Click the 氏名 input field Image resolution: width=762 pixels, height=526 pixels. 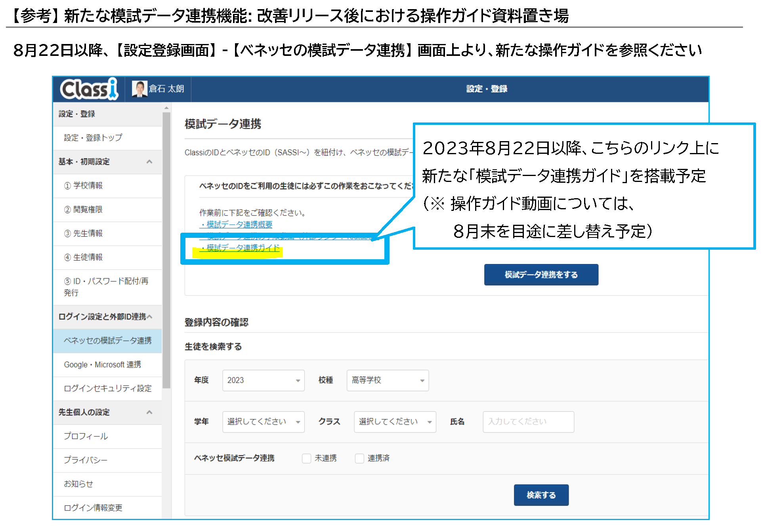click(528, 422)
